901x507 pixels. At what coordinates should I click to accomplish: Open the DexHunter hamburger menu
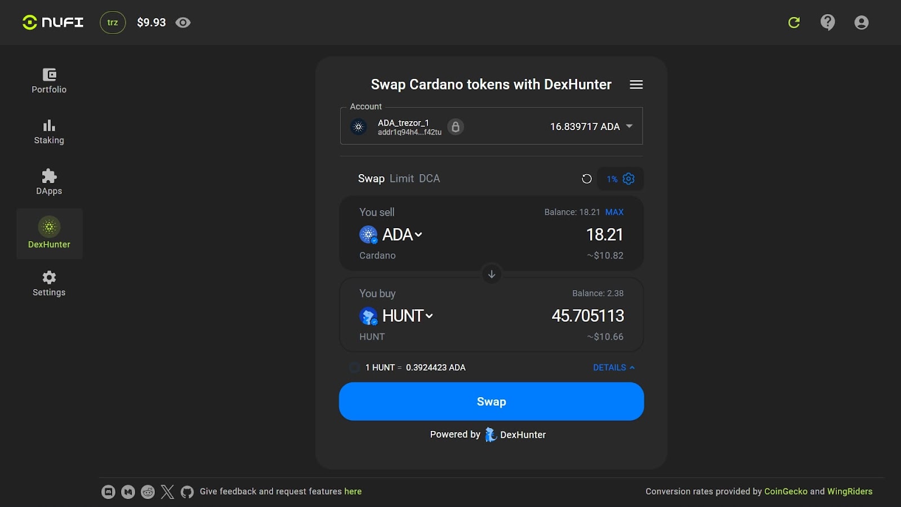(x=636, y=84)
